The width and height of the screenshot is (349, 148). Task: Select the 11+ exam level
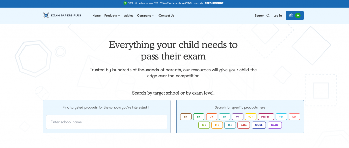(x=281, y=117)
